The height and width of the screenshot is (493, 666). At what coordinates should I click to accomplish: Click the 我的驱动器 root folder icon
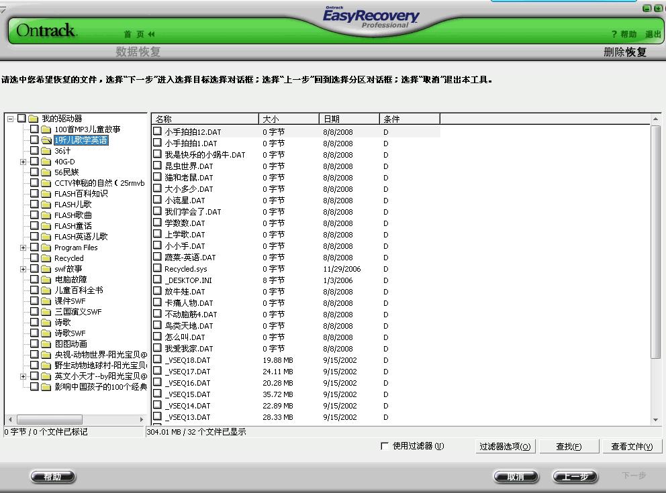(34, 119)
